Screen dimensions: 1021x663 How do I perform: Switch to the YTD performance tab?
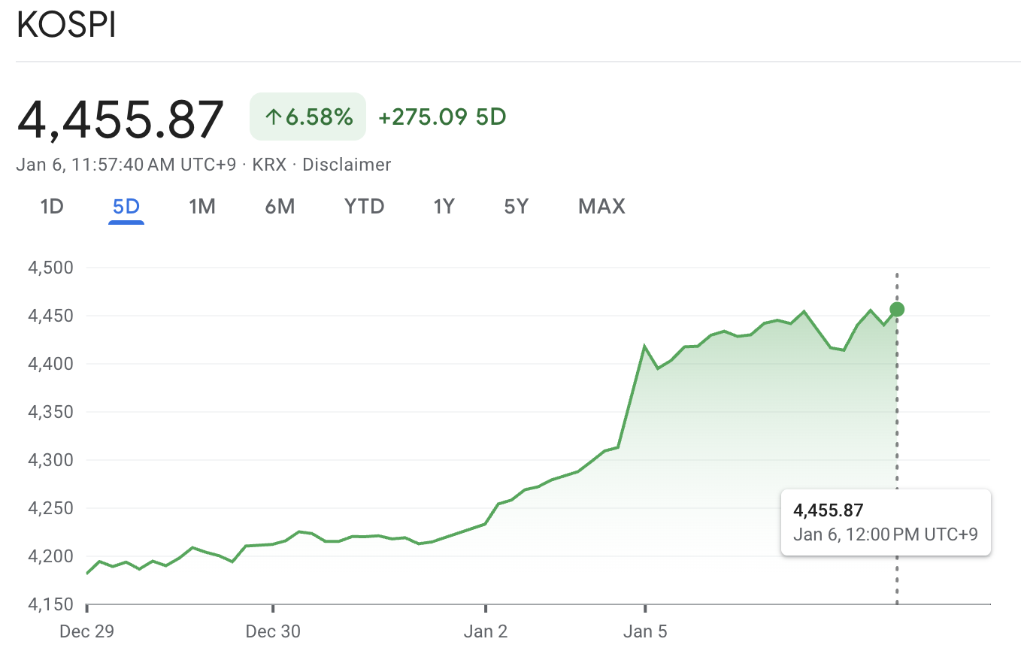point(364,206)
